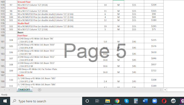The height and width of the screenshot is (105, 184).
Task: Select the LVL Beam 'B10' description cell
Action: pyautogui.click(x=57, y=46)
